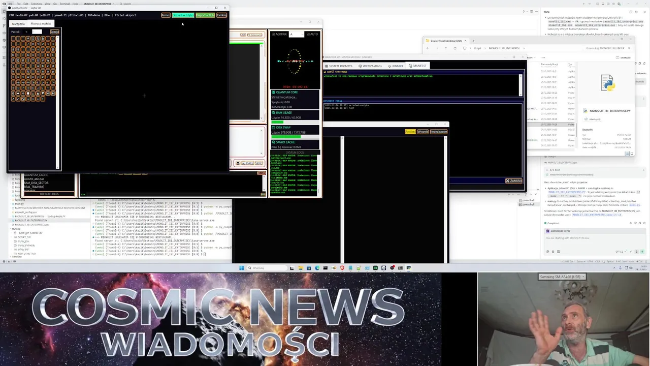
Task: Click Zamknij in the Edytor 3D toolbar
Action: point(221,15)
